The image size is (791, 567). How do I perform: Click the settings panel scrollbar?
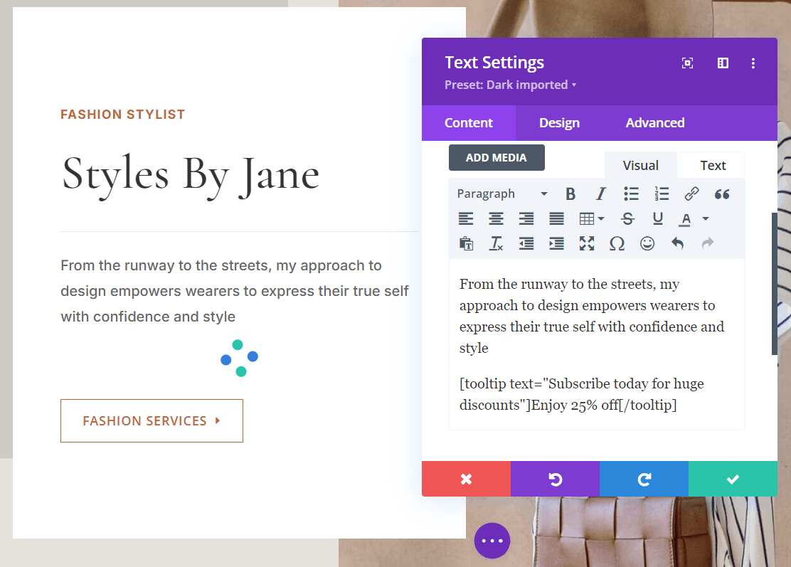tap(775, 283)
